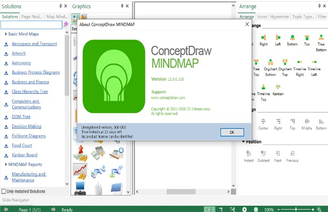The image size is (328, 212).
Task: Zoom in with the plus button
Action: pyautogui.click(x=313, y=209)
